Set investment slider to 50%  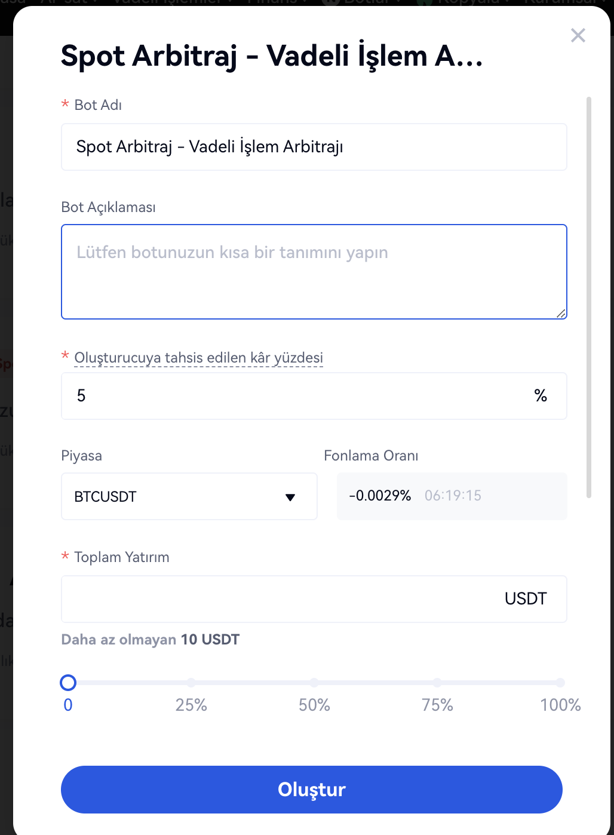pyautogui.click(x=314, y=683)
